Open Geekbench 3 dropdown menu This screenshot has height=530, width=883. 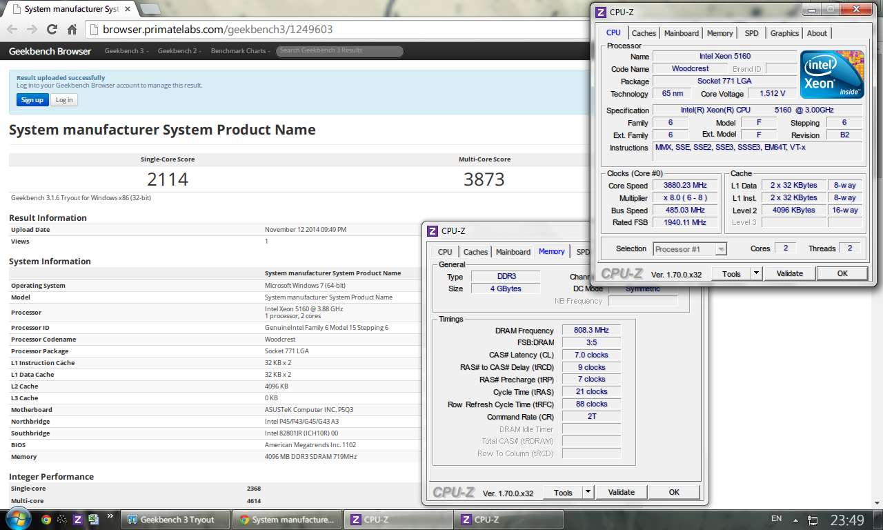126,51
